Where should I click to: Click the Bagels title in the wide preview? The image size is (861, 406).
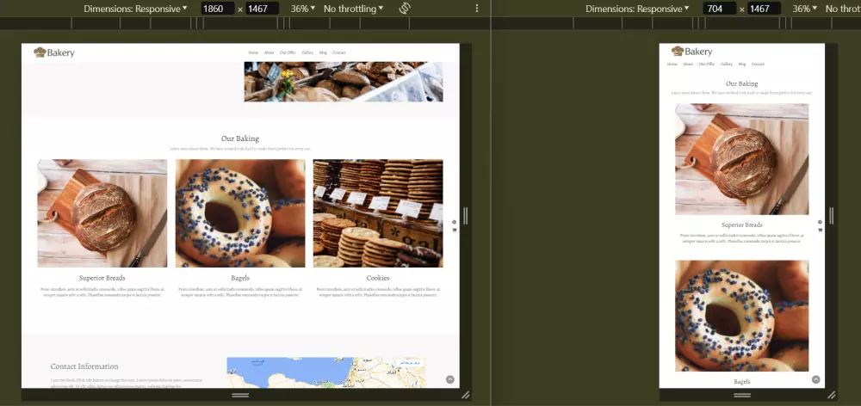[240, 278]
